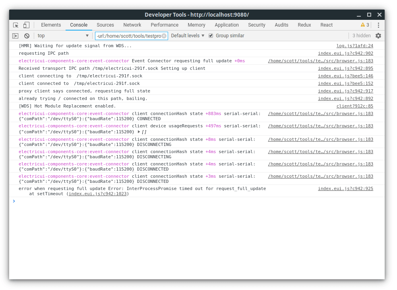
Task: Open the top context selector dropdown
Action: 63,36
